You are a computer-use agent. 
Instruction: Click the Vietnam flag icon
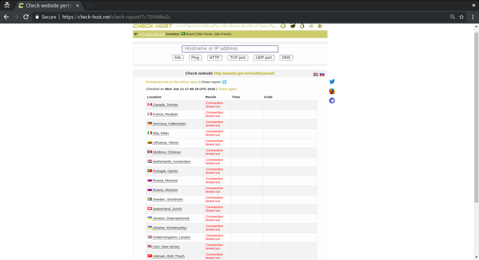pyautogui.click(x=150, y=256)
